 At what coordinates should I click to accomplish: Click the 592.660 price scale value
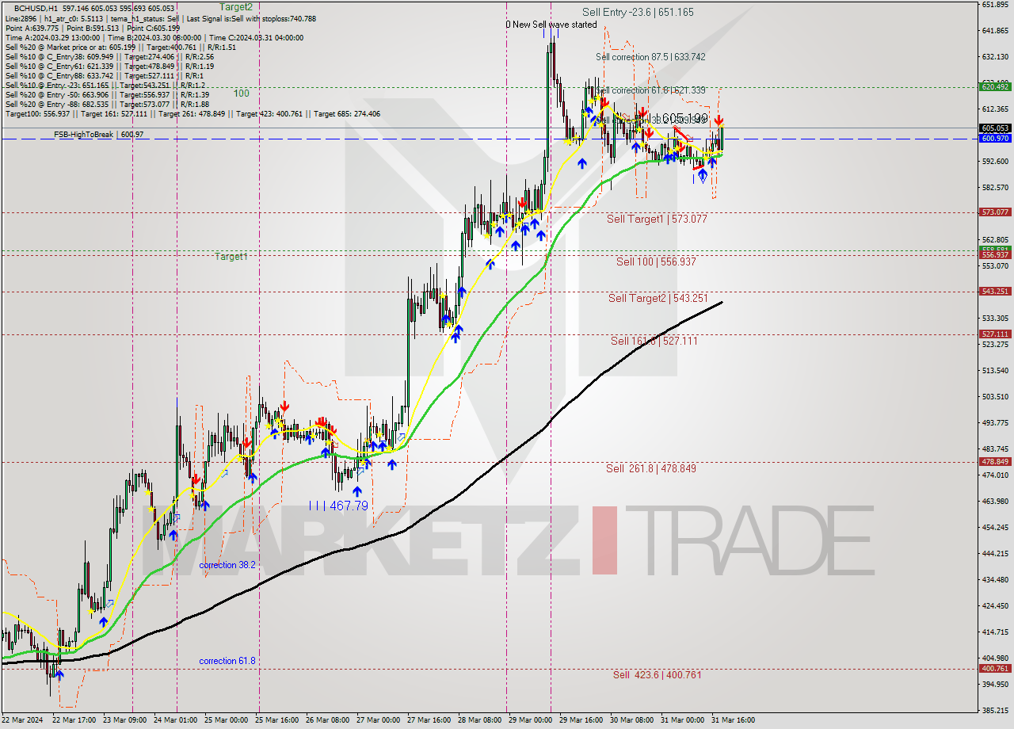pos(995,162)
